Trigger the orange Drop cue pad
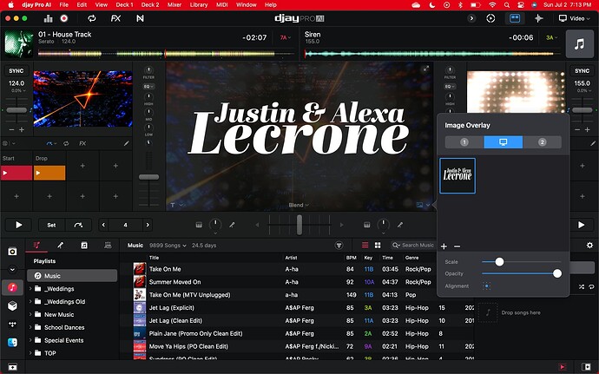The image size is (599, 374). click(49, 173)
